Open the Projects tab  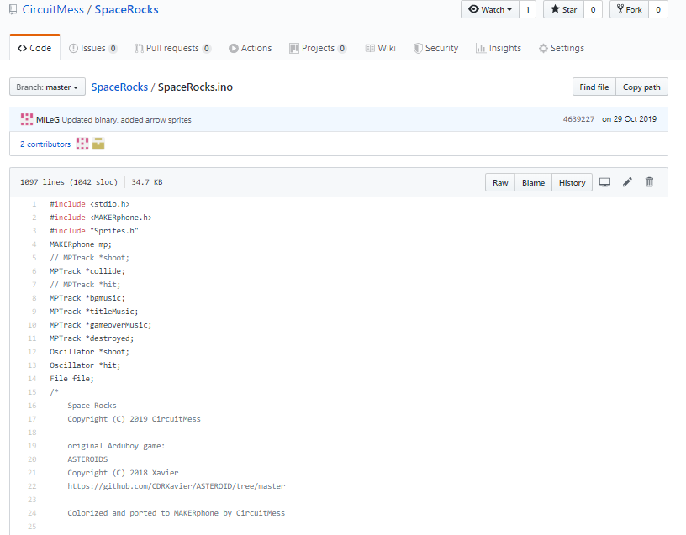[x=318, y=48]
